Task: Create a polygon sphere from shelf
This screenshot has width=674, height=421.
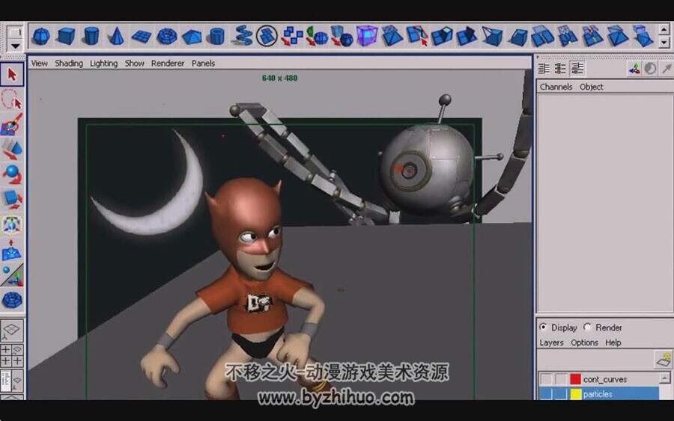Action: 41,36
